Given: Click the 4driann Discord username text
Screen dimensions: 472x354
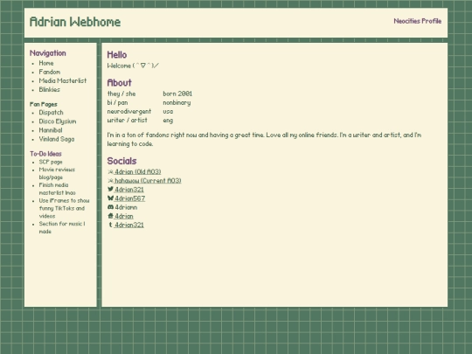Looking at the screenshot, I should click(x=126, y=207).
